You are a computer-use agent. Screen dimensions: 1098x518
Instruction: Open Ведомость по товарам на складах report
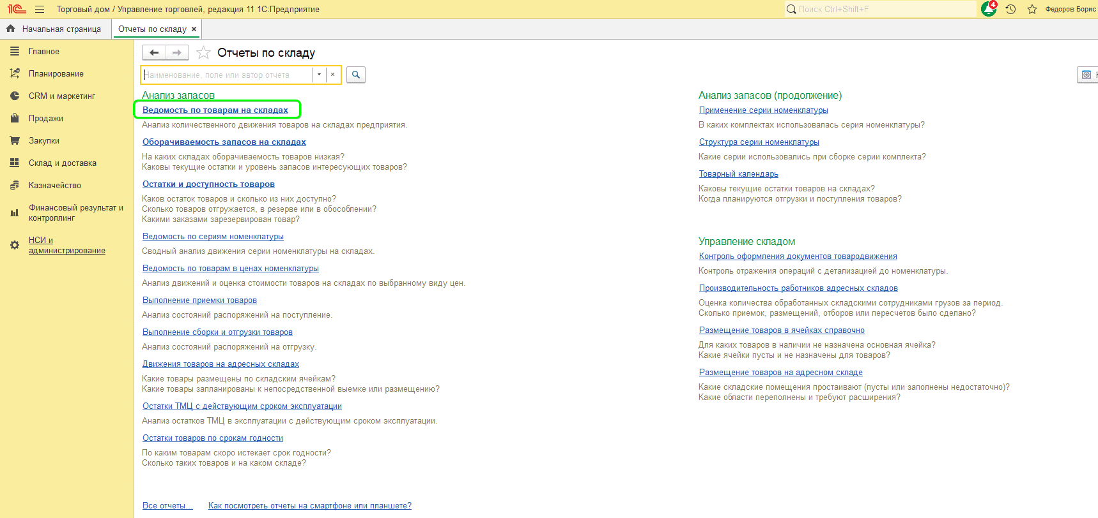215,110
